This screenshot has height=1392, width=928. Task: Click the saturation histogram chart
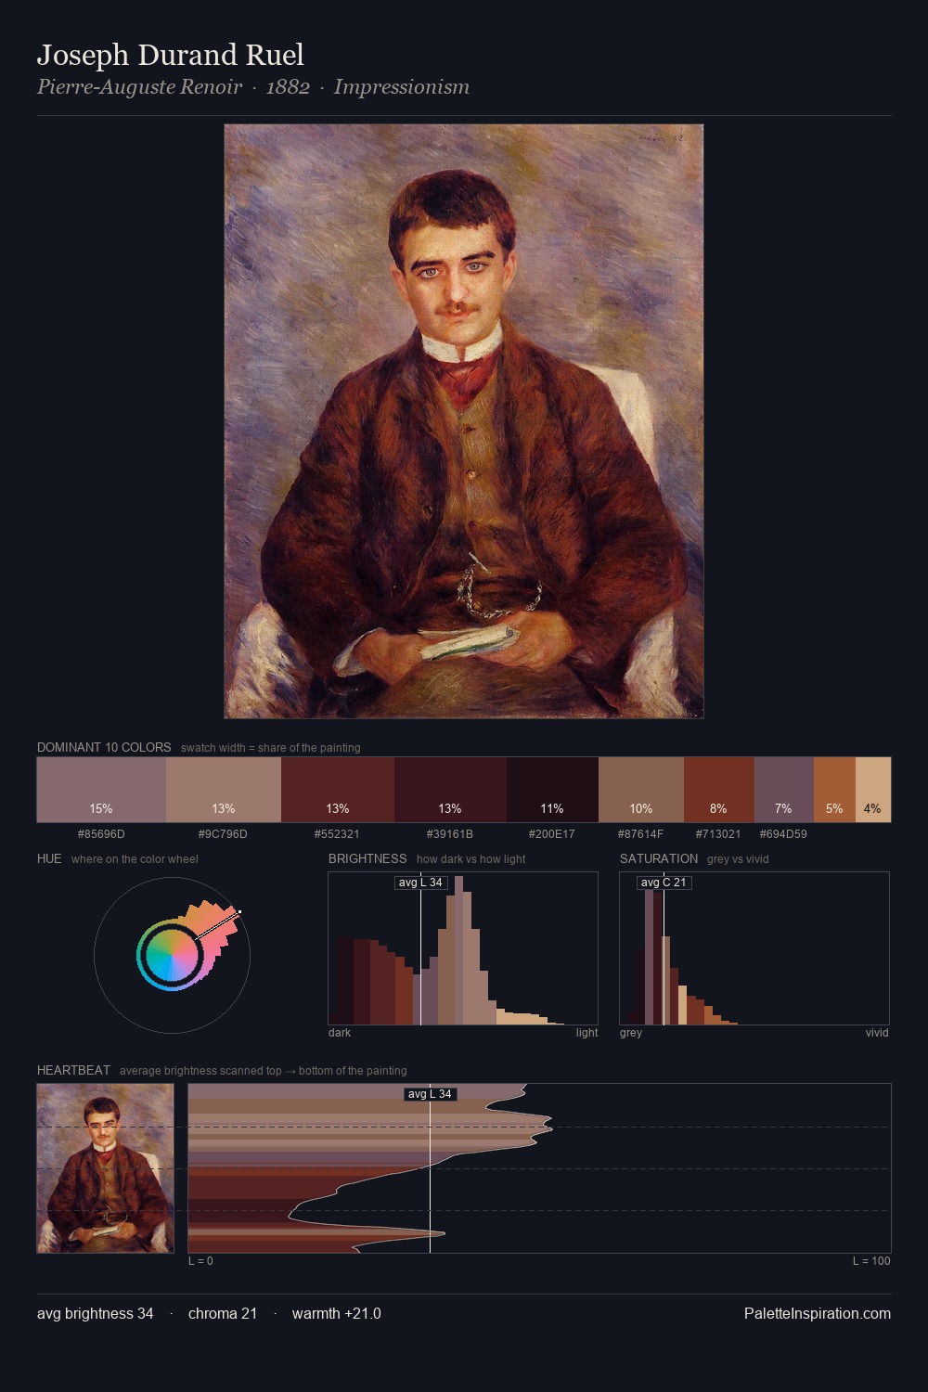click(754, 948)
